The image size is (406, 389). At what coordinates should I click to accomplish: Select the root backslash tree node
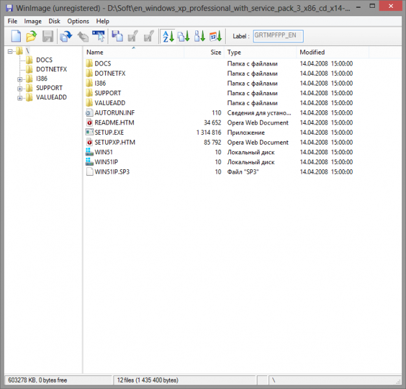(x=27, y=51)
